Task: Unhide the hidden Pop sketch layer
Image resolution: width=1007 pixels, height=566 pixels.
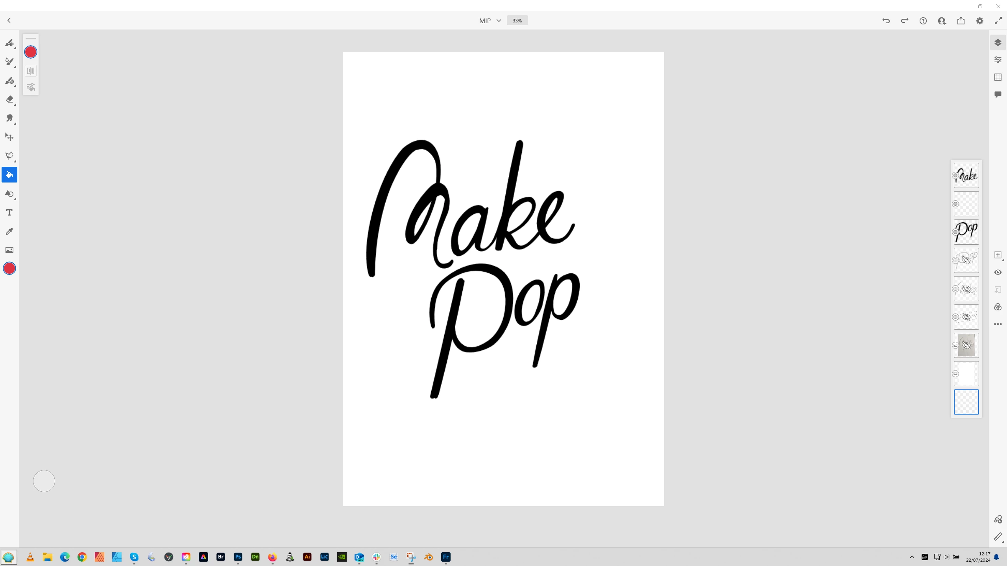Action: [966, 260]
